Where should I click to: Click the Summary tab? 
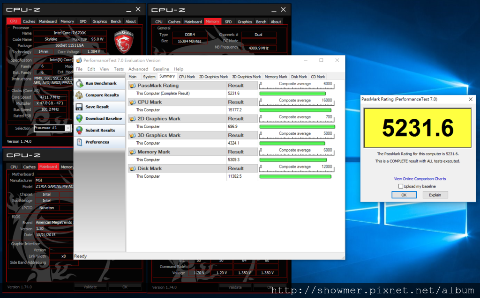(x=167, y=76)
